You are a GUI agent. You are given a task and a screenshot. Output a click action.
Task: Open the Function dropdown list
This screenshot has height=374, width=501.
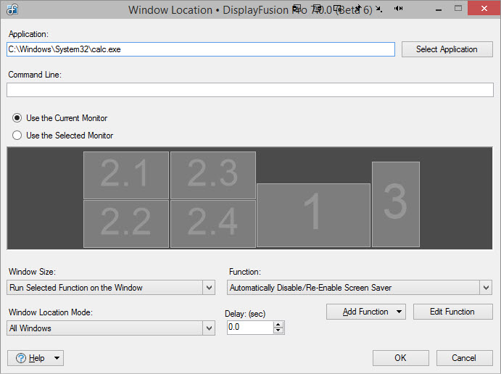coord(486,288)
